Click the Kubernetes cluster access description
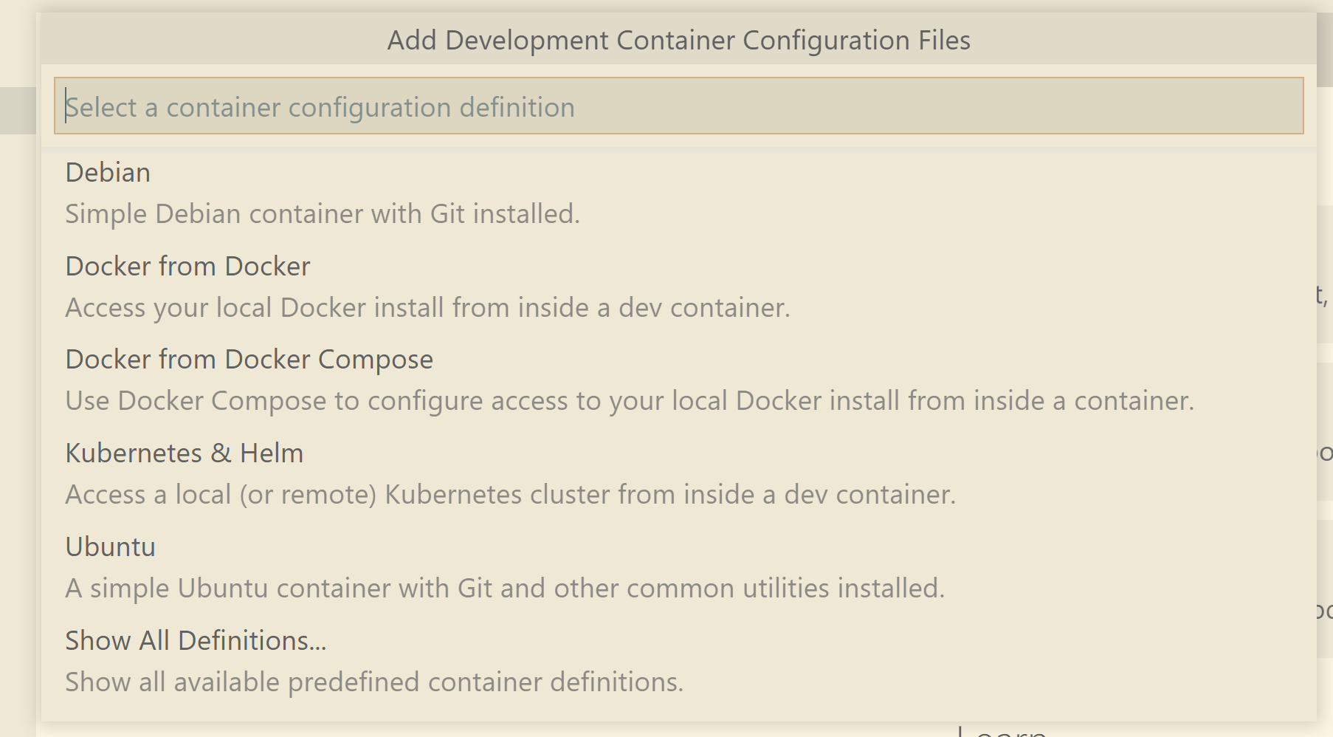Image resolution: width=1333 pixels, height=737 pixels. click(510, 495)
